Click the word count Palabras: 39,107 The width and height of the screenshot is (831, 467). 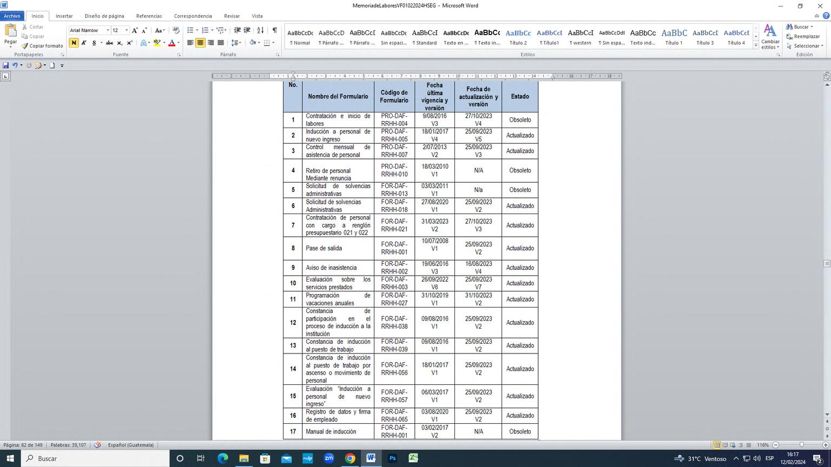click(68, 445)
